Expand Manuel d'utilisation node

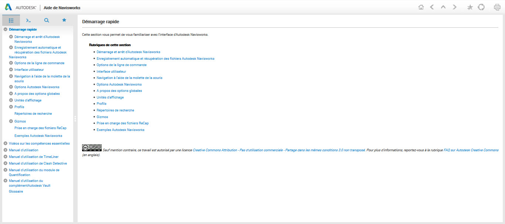(5, 150)
